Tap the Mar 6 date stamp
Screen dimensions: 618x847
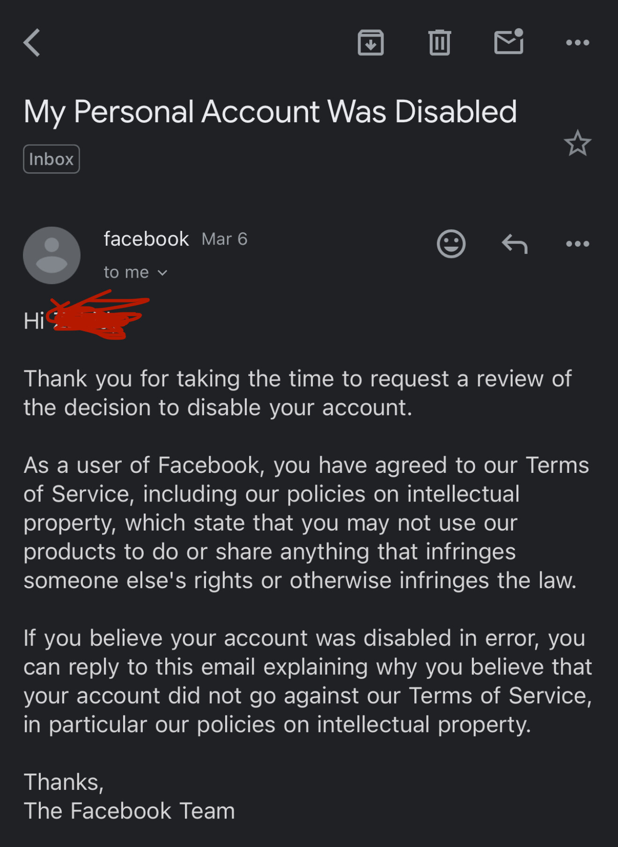[224, 239]
